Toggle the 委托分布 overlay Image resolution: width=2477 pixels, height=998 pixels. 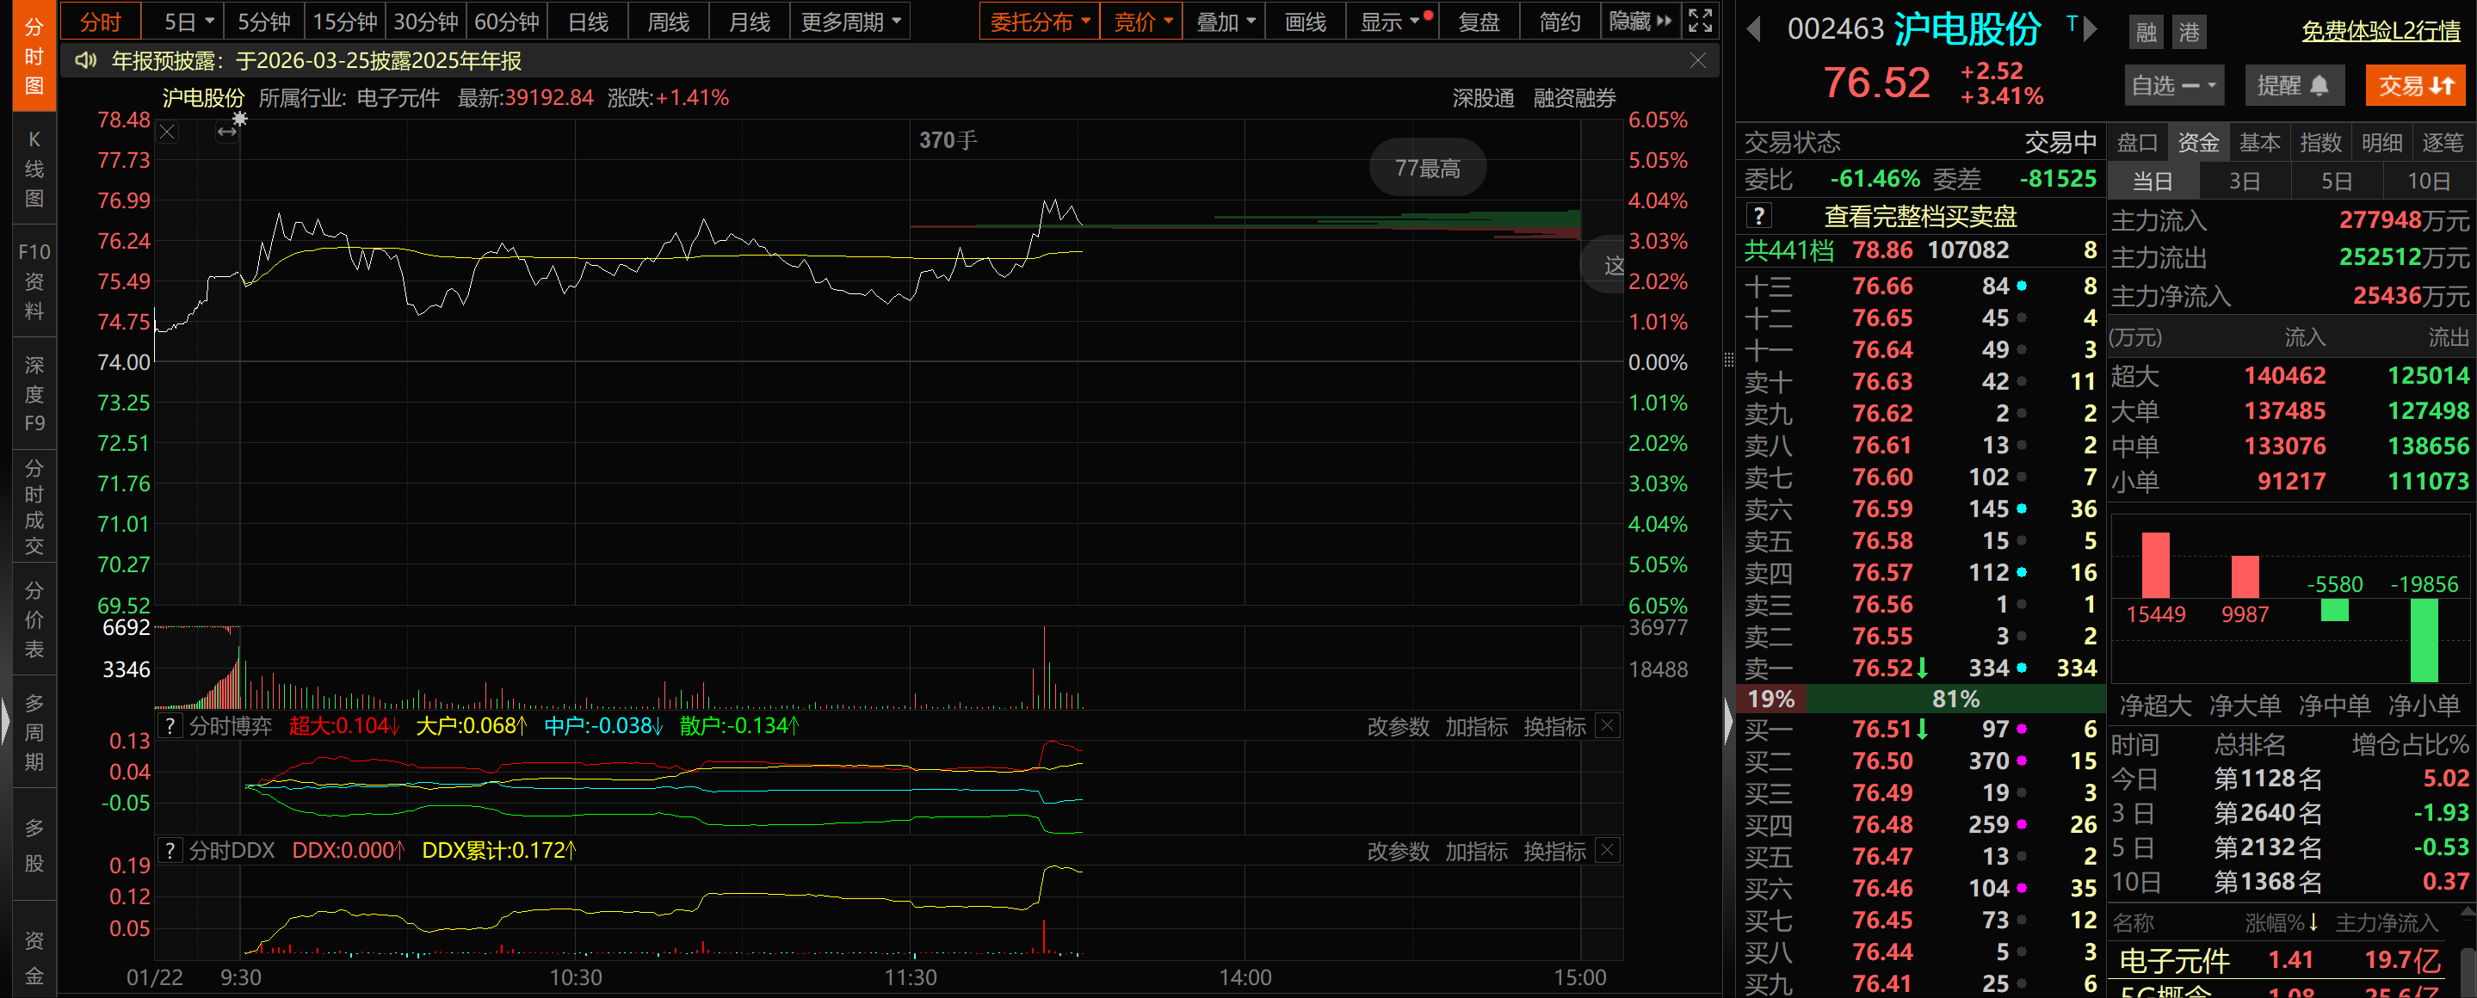[1039, 22]
